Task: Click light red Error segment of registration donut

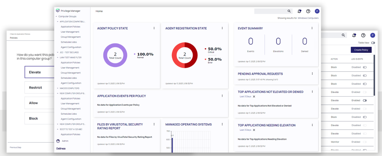Action: (175, 55)
